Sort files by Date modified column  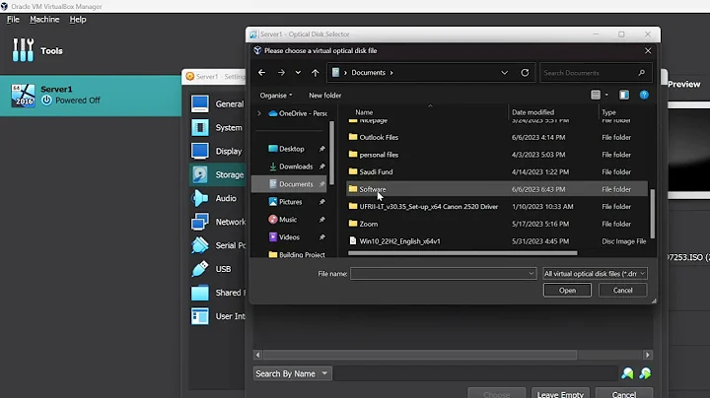tap(532, 112)
